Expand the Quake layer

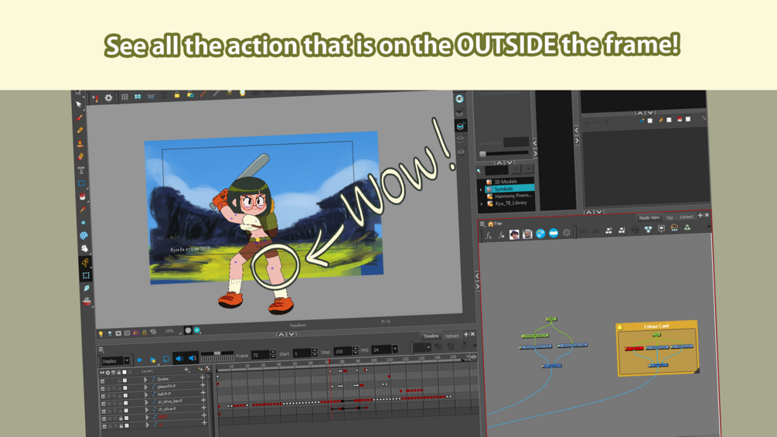[x=145, y=380]
